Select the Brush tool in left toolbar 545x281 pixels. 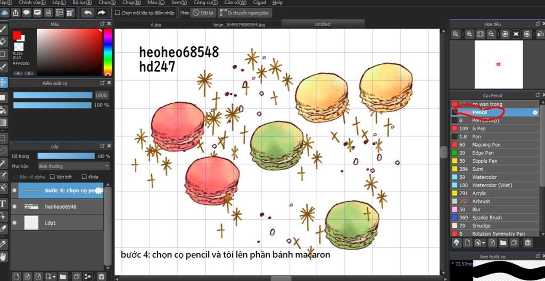[x=3, y=29]
